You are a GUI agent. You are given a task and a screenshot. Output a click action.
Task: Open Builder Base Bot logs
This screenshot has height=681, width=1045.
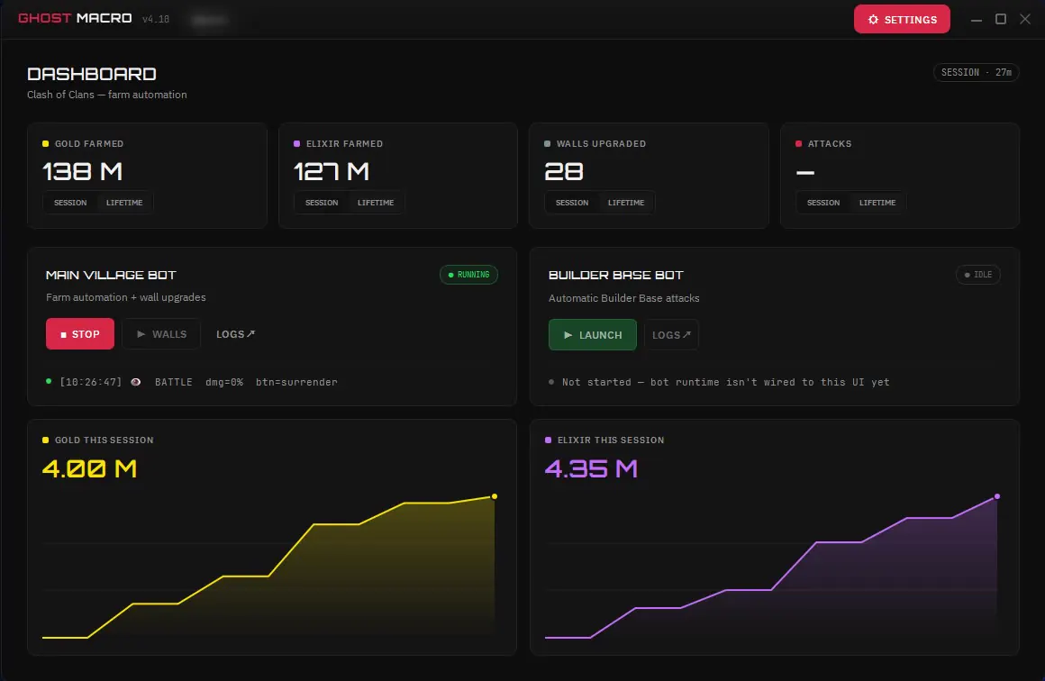pos(671,334)
